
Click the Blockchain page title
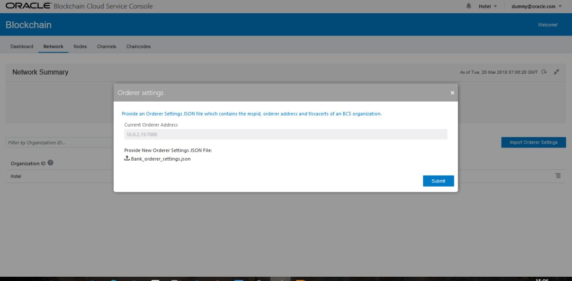pyautogui.click(x=29, y=25)
